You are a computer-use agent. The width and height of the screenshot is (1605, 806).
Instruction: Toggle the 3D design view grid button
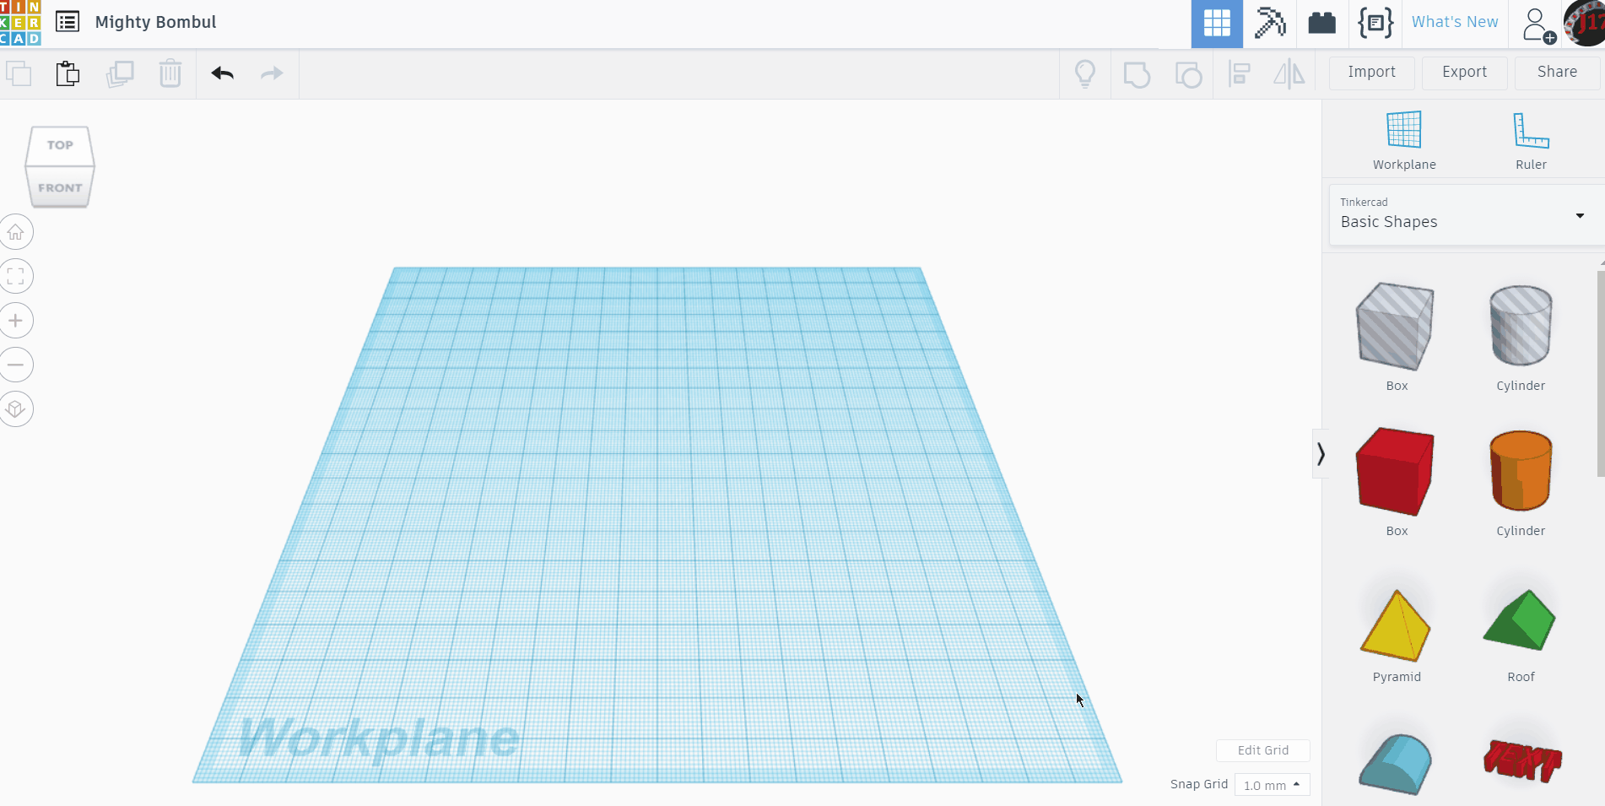click(x=1216, y=23)
